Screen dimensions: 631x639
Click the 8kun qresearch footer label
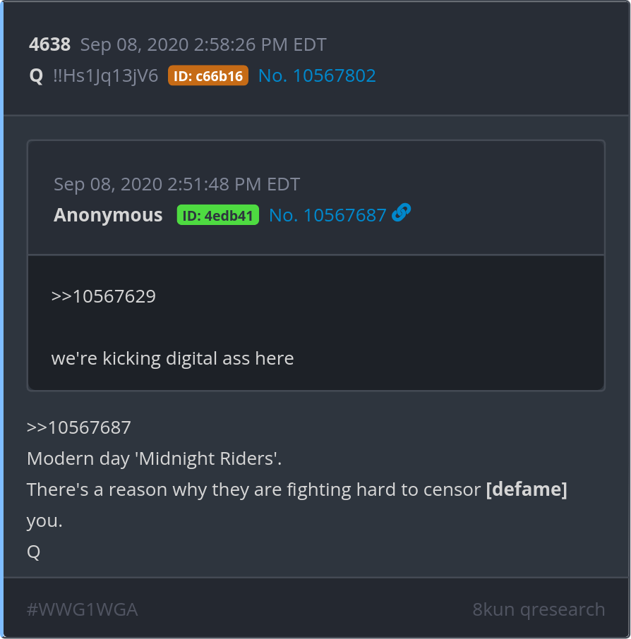[539, 609]
